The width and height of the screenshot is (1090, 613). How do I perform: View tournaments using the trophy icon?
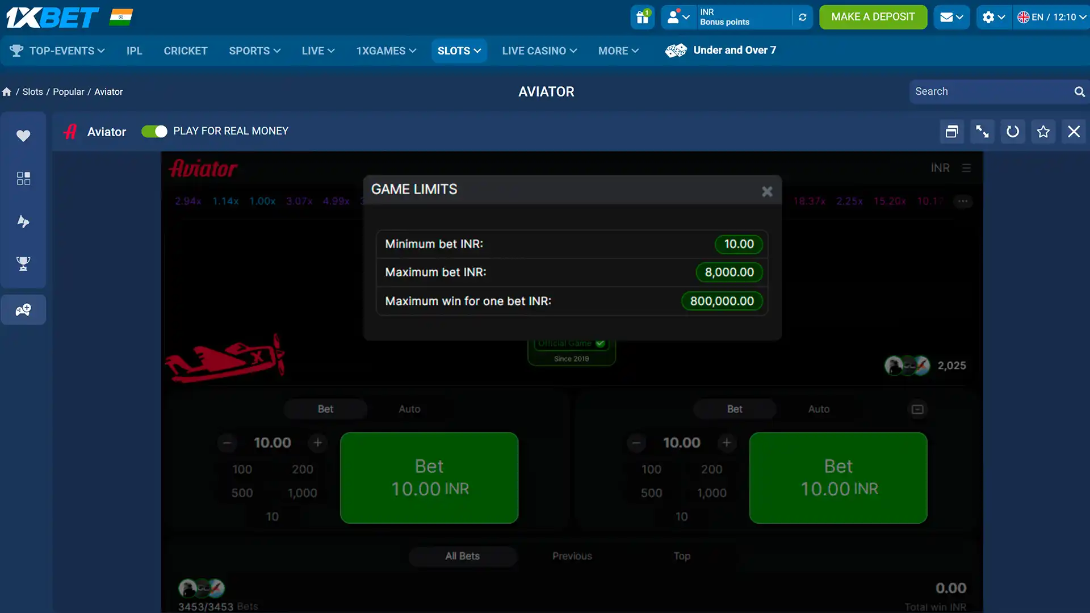pyautogui.click(x=23, y=264)
